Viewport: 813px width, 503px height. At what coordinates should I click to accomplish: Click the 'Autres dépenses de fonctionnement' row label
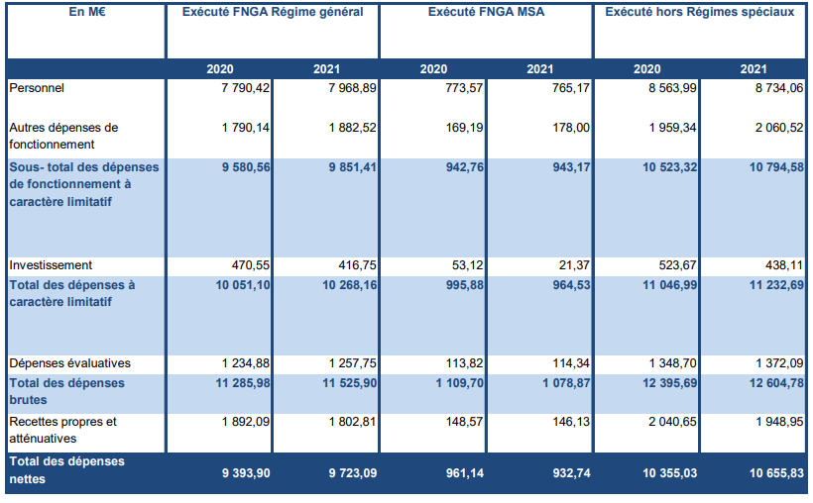point(63,136)
